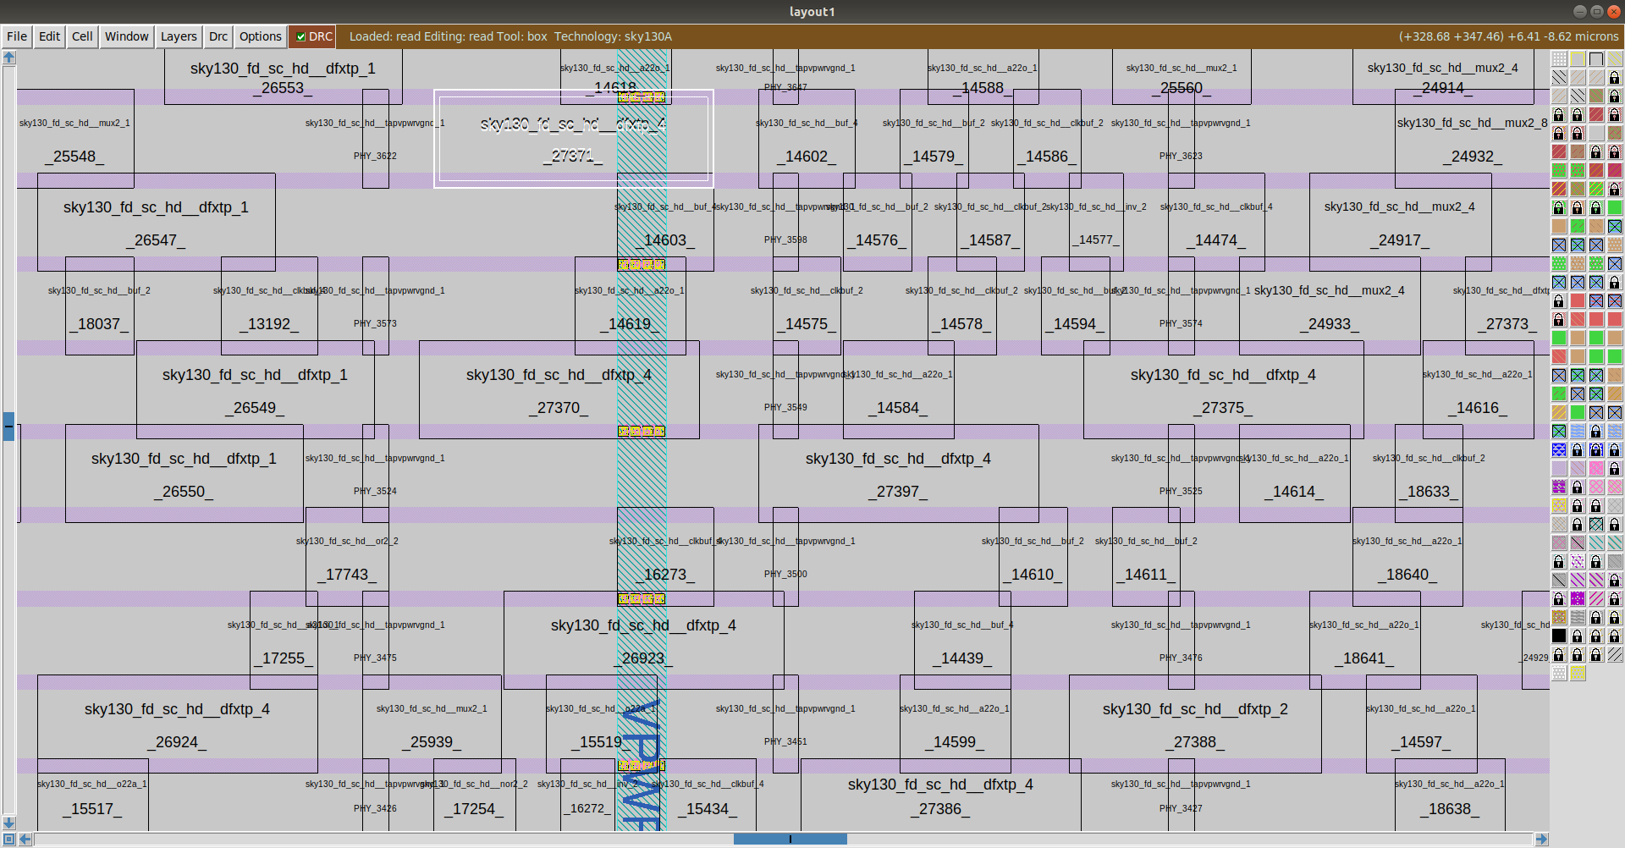Click the up arrow above vertical scrollbar
The width and height of the screenshot is (1625, 848).
tap(9, 58)
